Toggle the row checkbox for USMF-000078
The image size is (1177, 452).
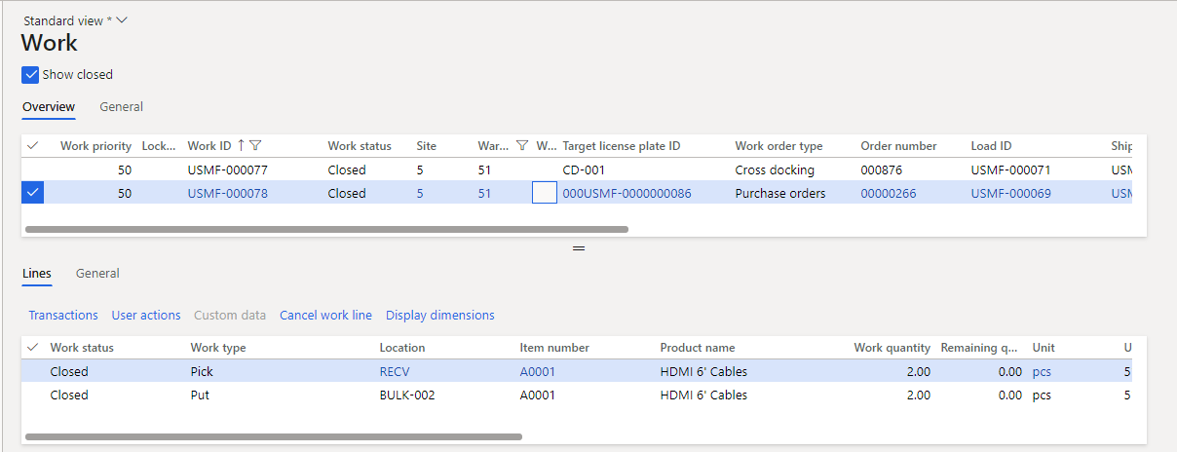click(x=33, y=193)
